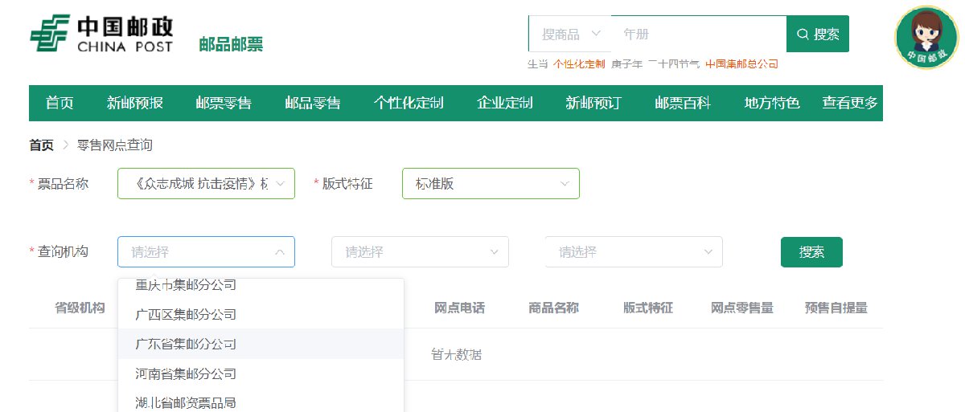Open the 票品名称 dropdown
Screen dimensions: 965x412
click(x=206, y=183)
